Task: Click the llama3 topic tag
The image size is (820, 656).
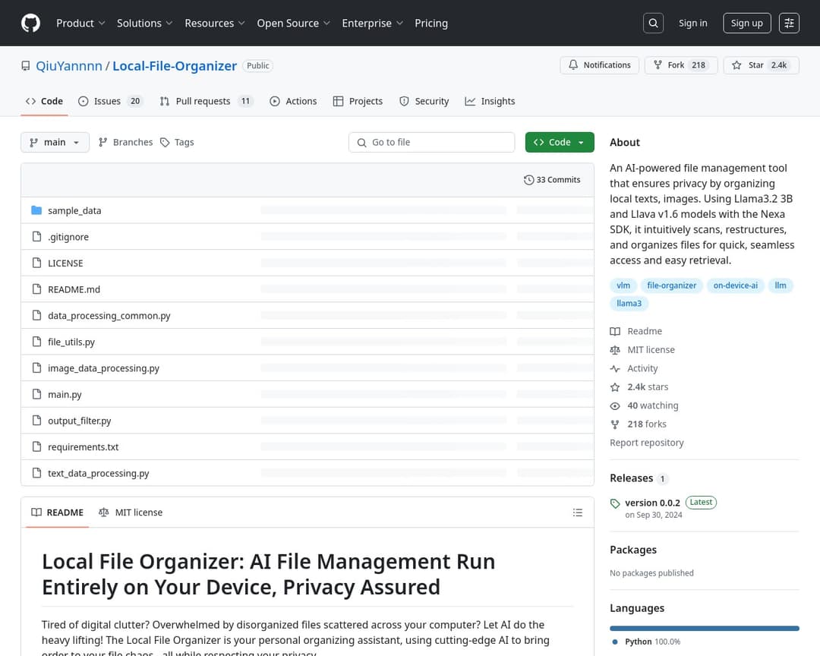Action: click(629, 303)
